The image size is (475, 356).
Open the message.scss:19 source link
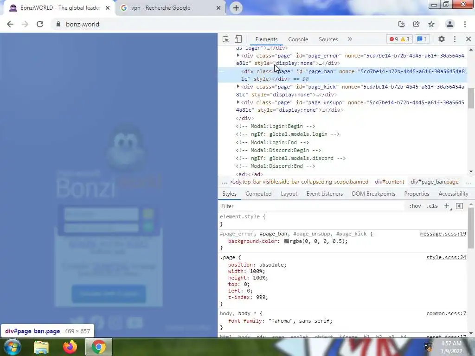point(443,234)
